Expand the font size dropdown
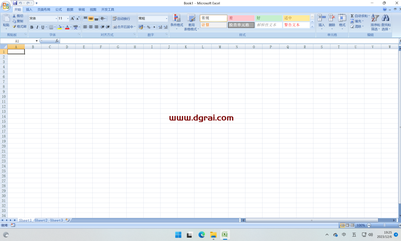 point(68,19)
